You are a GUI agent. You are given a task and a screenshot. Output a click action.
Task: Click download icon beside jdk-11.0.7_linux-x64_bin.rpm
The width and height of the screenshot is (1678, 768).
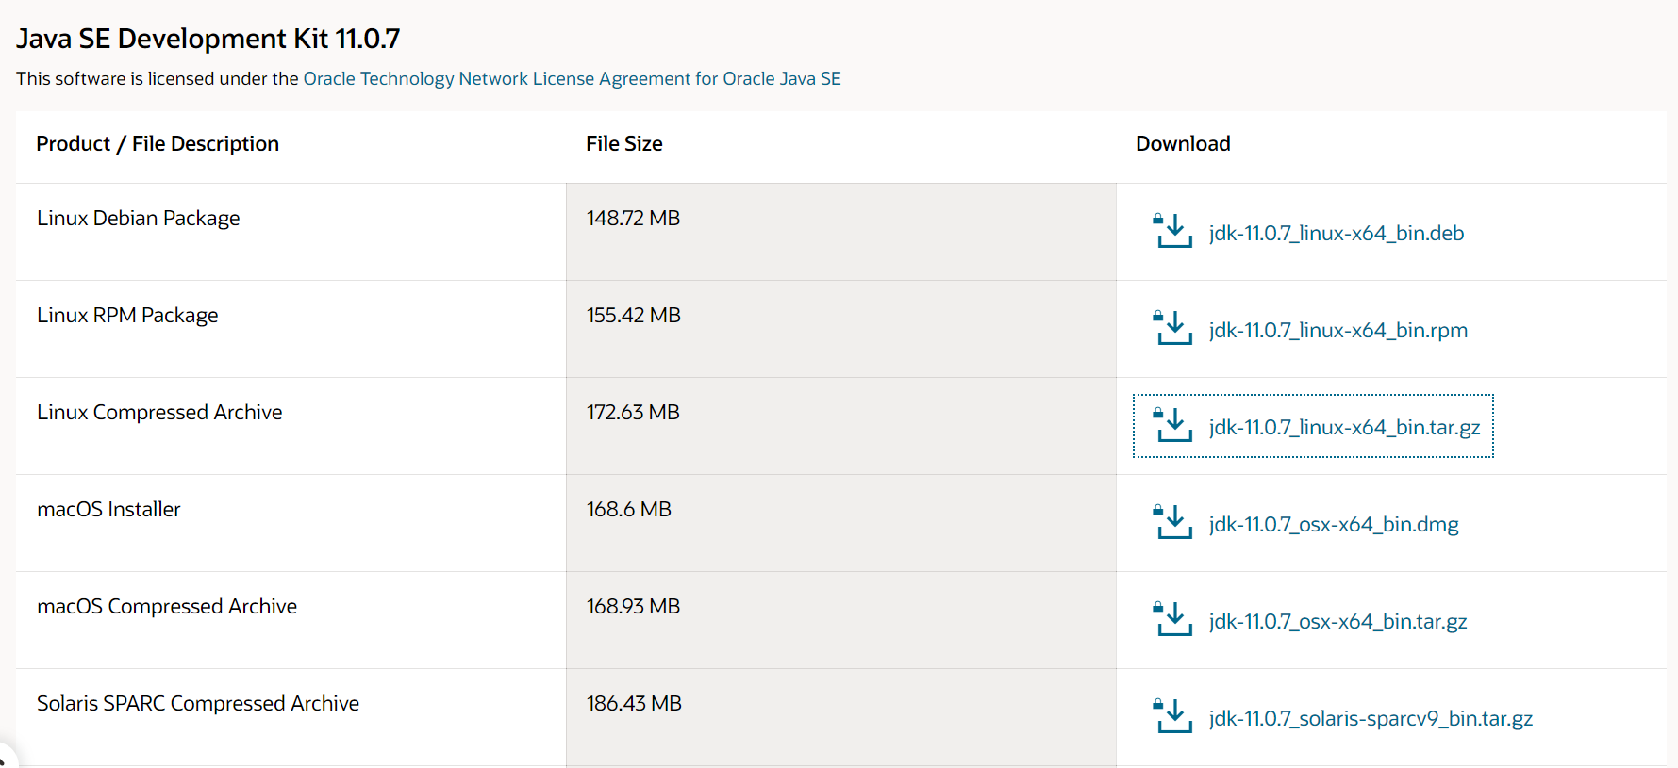(x=1173, y=328)
